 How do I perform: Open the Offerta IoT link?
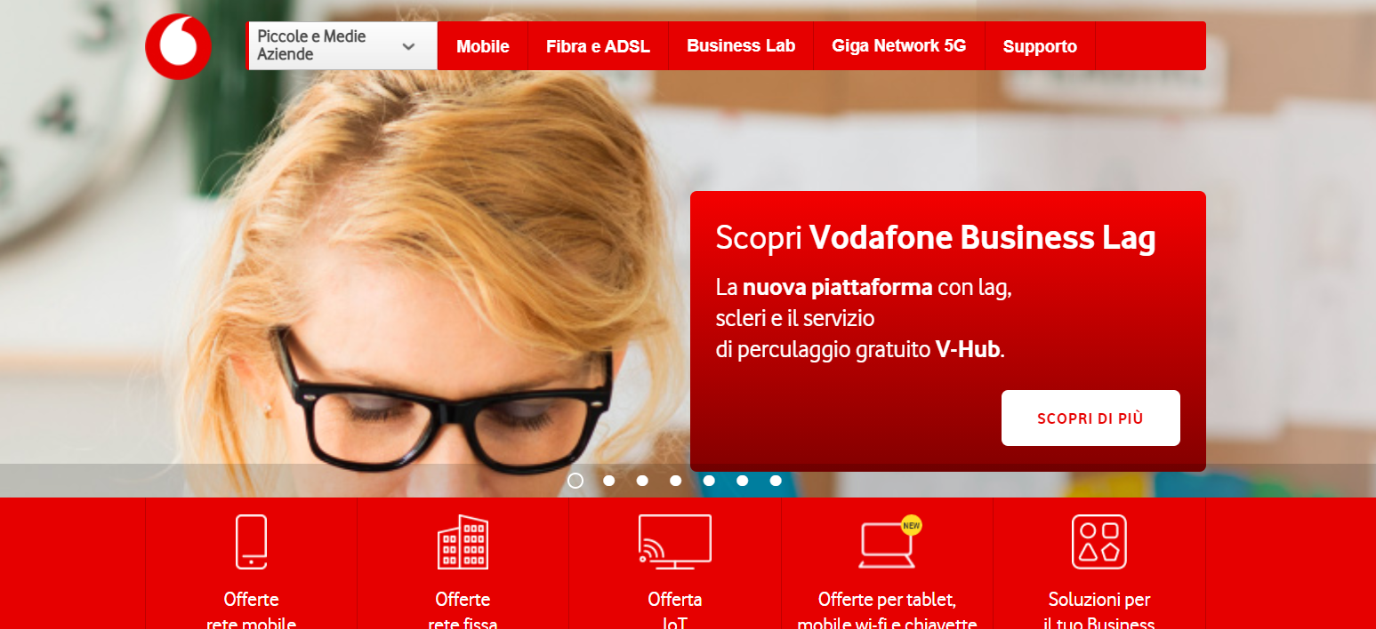675,611
